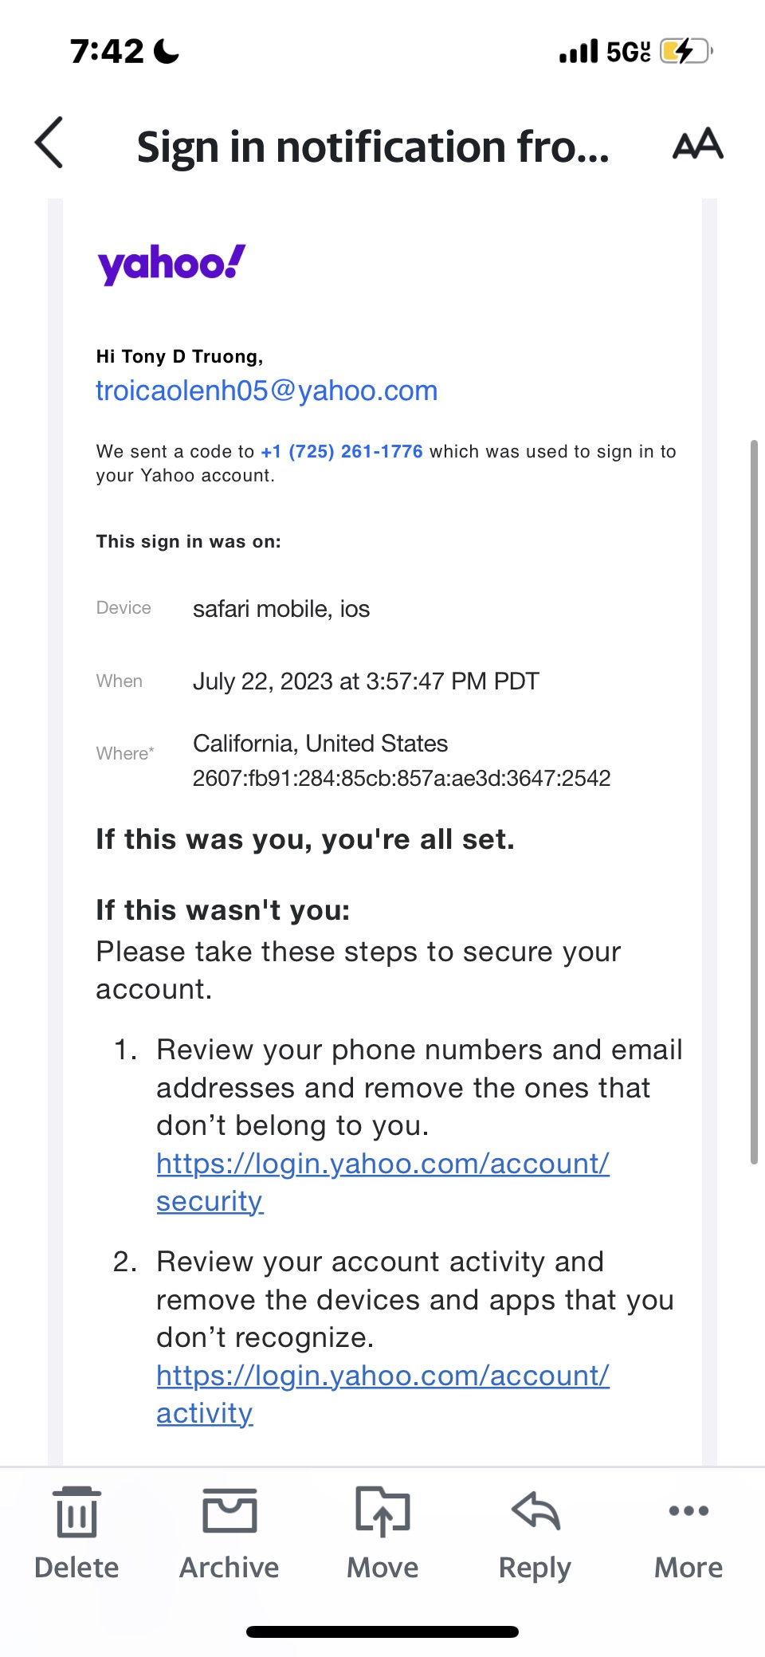Viewport: 765px width, 1657px height.
Task: Tap the email subject title
Action: pyautogui.click(x=373, y=147)
